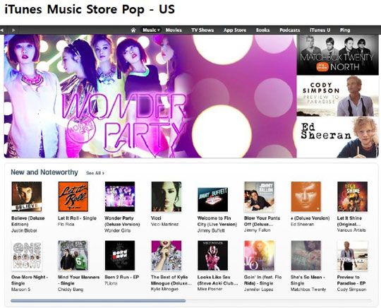Viewport: 381px width, 308px height.
Task: Open the Ping section
Action: pyautogui.click(x=345, y=30)
